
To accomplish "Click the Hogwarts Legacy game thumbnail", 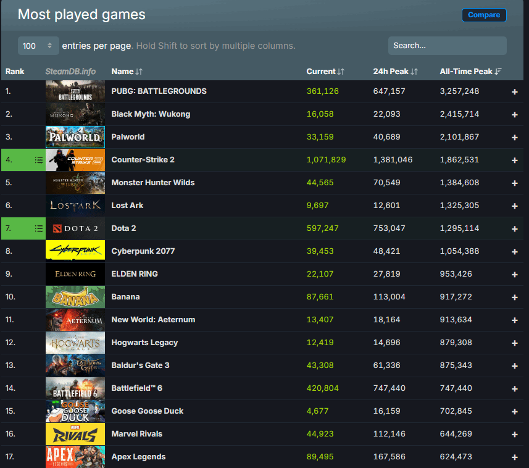I will pyautogui.click(x=75, y=343).
